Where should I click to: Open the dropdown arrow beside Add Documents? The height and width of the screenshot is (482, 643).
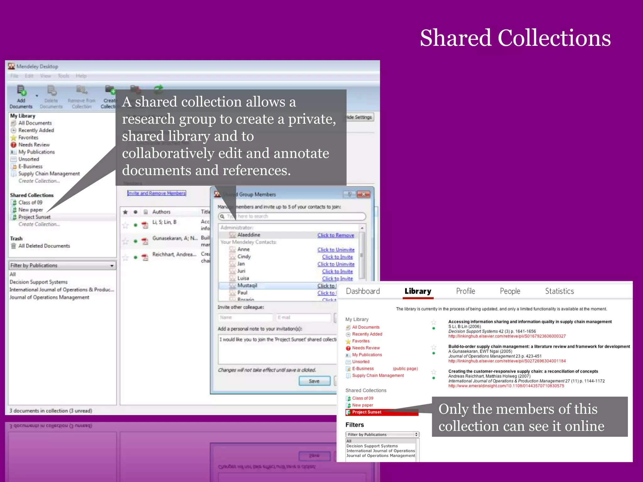pyautogui.click(x=37, y=96)
